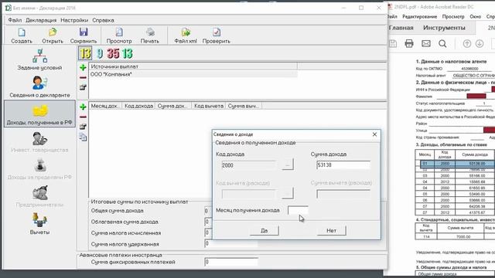Click the Источники выплат list header
Screen dimensions: 495x278
pyautogui.click(x=193, y=66)
